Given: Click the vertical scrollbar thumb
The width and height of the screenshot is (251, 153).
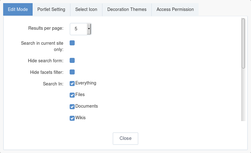Looking at the screenshot, I should 243,43.
